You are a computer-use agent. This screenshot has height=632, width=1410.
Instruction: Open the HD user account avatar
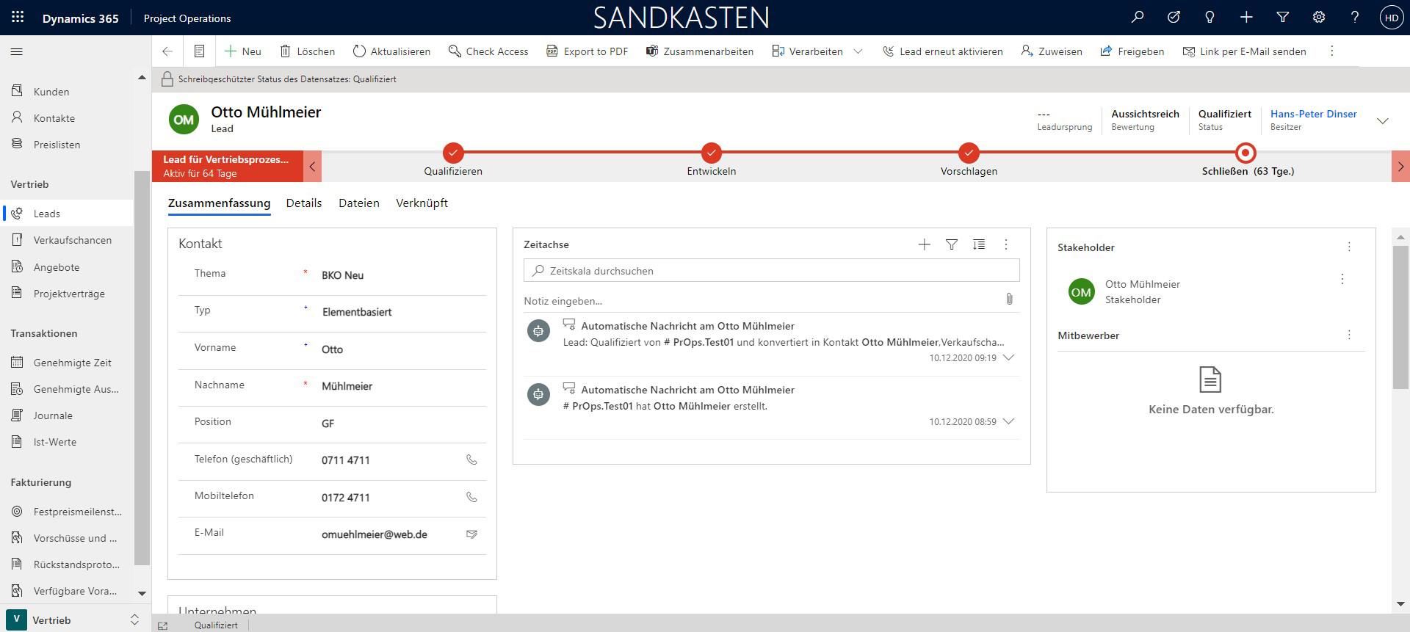(x=1392, y=18)
